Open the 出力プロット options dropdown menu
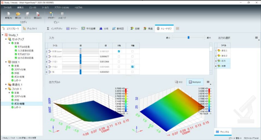The width and height of the screenshot is (261, 140). 208,82
